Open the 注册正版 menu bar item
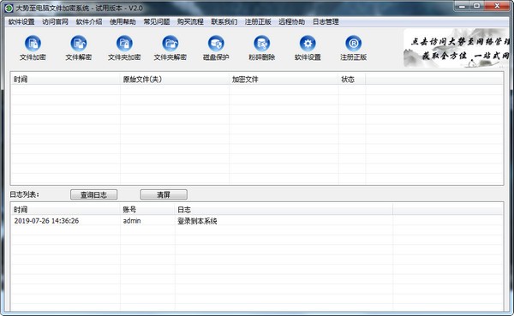This screenshot has width=514, height=316. point(258,21)
